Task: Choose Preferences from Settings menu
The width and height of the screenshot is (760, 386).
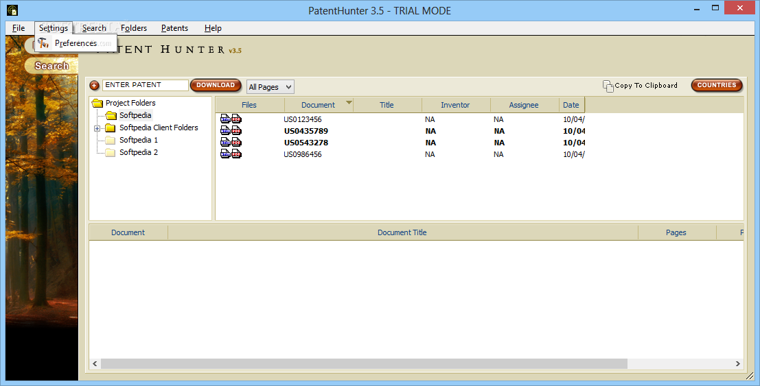Action: (76, 43)
